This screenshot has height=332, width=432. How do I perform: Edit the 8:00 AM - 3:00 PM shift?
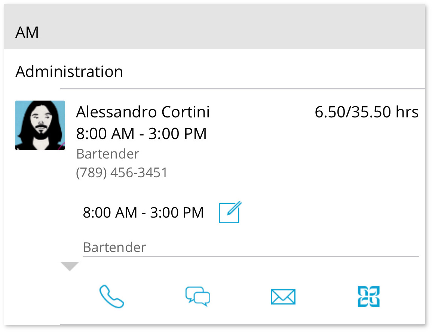point(230,212)
